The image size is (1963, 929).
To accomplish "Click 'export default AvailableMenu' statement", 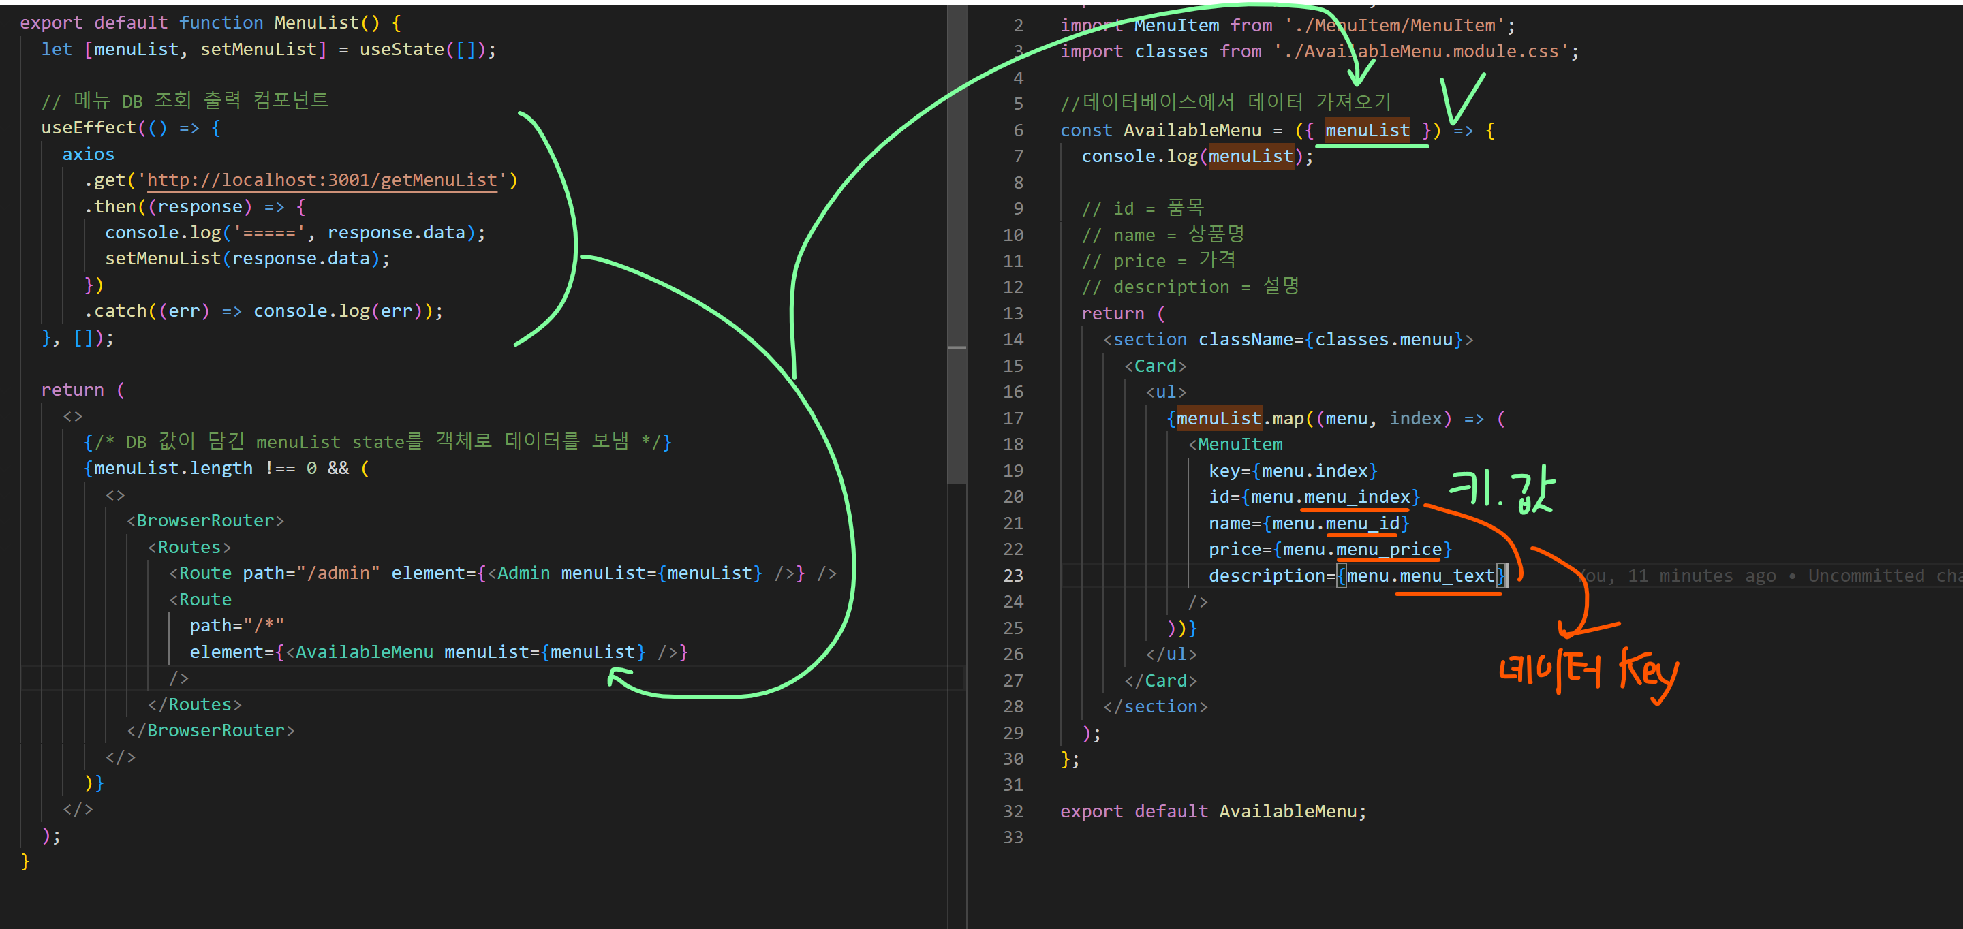I will click(1213, 812).
